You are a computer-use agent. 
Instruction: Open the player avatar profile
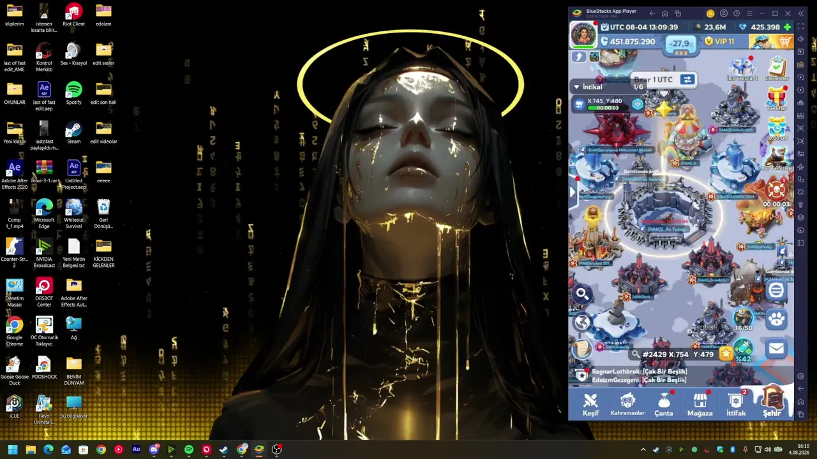point(583,34)
